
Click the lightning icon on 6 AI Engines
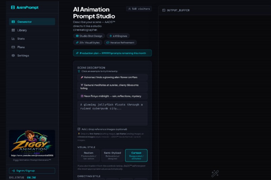pyautogui.click(x=111, y=36)
